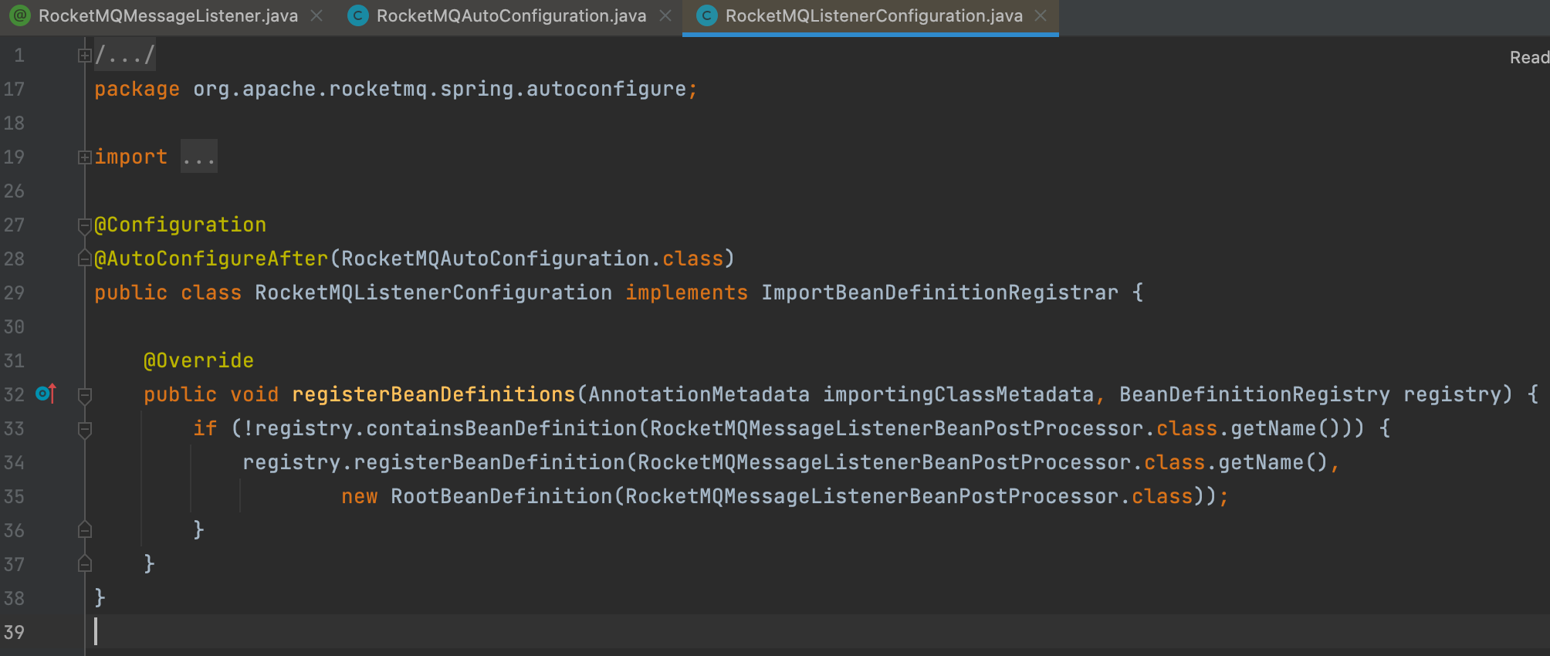
Task: Click the folded ... placeholder after import
Action: pyautogui.click(x=199, y=157)
